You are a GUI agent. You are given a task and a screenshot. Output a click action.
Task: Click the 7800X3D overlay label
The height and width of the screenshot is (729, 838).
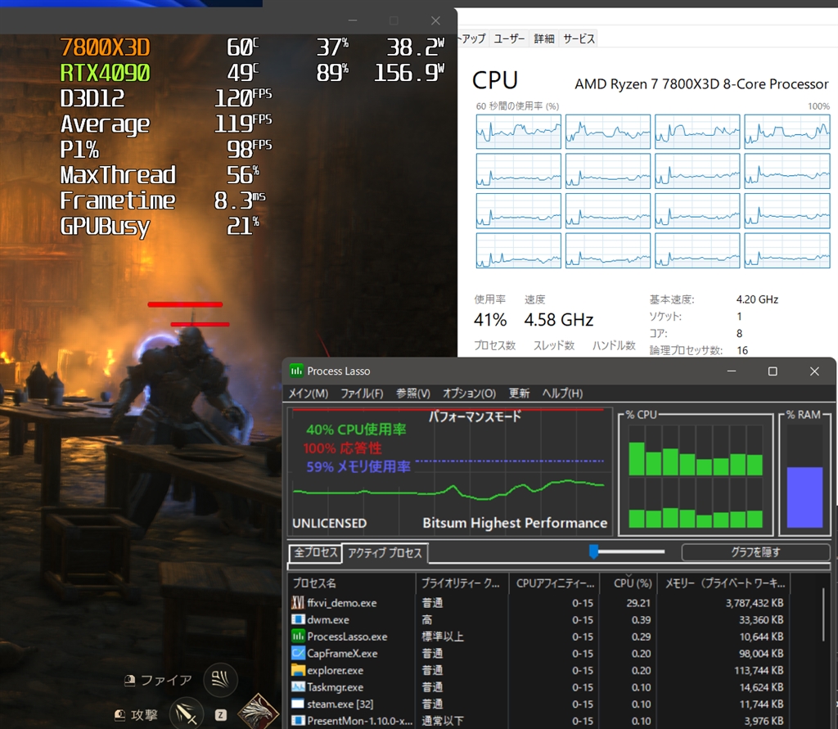point(105,47)
